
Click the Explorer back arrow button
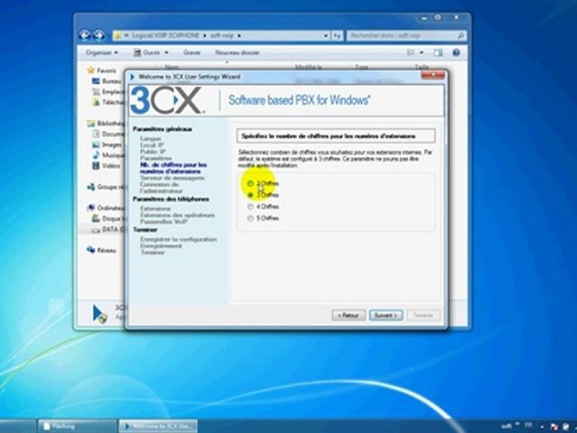[x=85, y=35]
